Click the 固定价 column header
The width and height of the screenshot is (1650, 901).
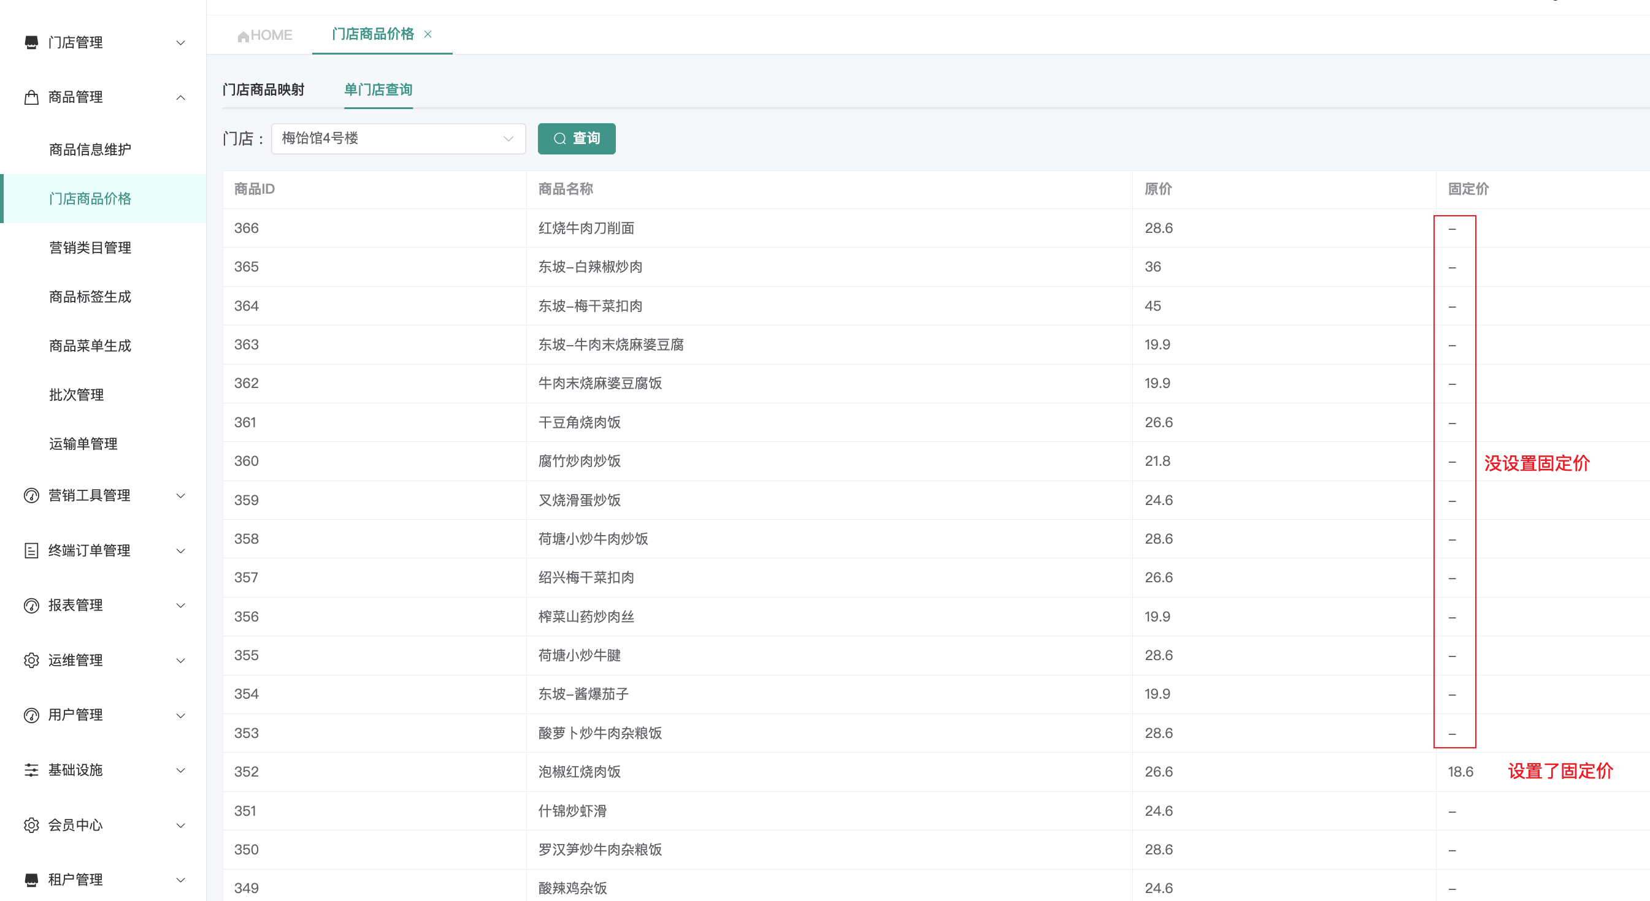click(1468, 189)
